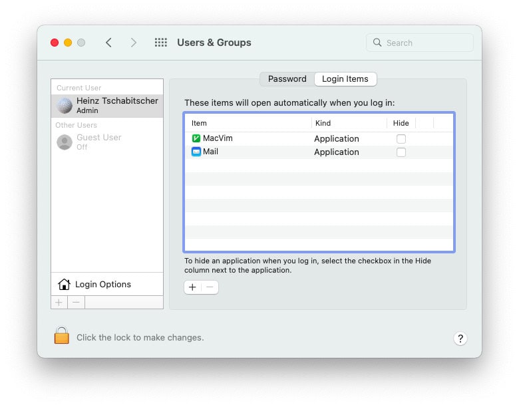Enable the Hide checkbox for Mail
519x407 pixels.
(x=401, y=152)
